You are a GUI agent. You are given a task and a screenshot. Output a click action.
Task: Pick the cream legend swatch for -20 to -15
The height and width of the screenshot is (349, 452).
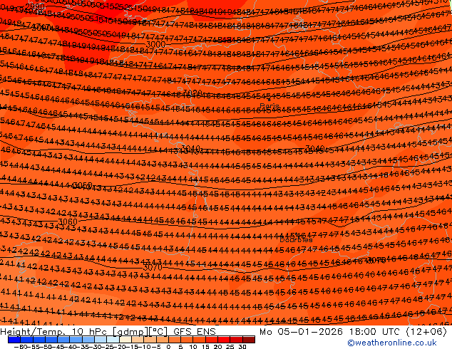pyautogui.click(x=125, y=340)
